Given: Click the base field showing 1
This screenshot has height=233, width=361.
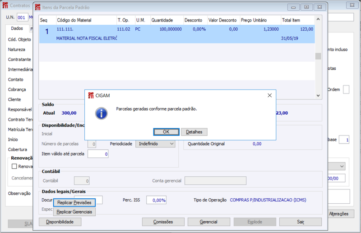Looking at the screenshot, I should click(x=344, y=139).
